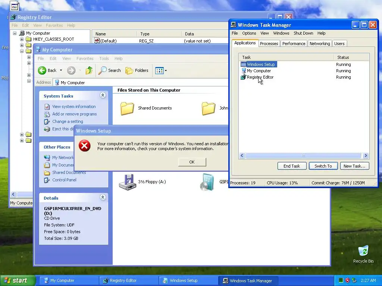Image resolution: width=382 pixels, height=286 pixels.
Task: Switch to the Users tab
Action: pos(339,44)
